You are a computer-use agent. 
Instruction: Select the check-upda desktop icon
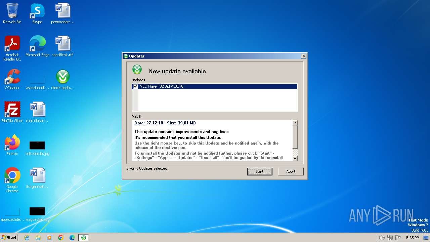point(63,79)
